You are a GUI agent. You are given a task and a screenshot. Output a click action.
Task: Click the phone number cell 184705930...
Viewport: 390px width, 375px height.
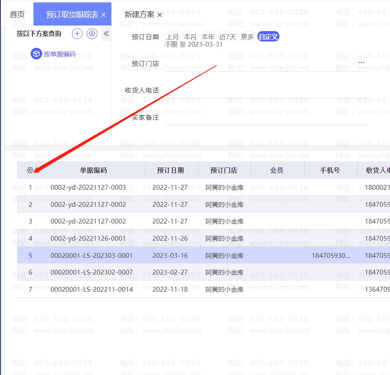click(x=331, y=255)
